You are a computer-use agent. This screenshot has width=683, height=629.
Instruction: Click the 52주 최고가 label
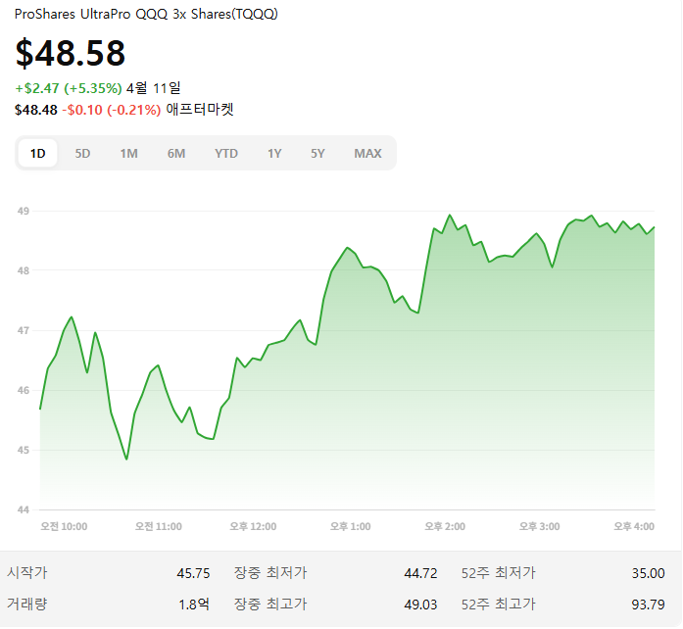click(x=499, y=605)
